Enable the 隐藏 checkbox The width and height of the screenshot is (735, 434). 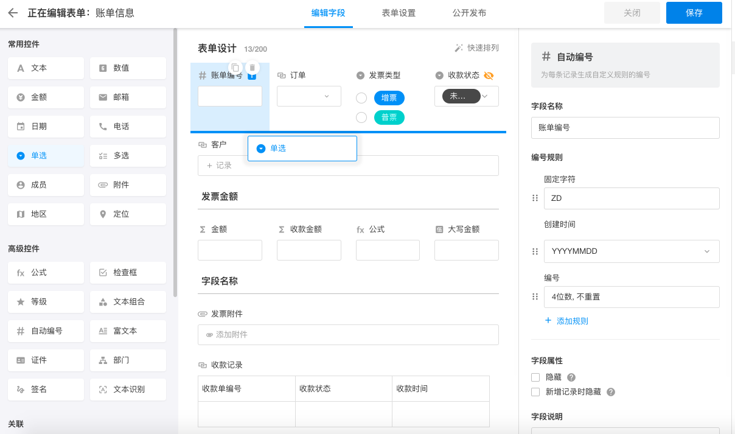pos(535,377)
